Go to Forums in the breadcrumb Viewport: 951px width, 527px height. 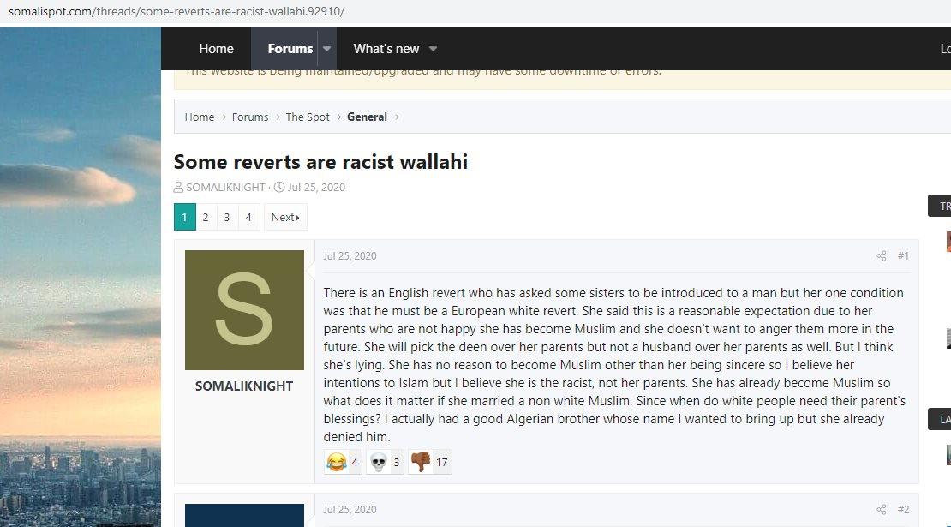coord(250,117)
